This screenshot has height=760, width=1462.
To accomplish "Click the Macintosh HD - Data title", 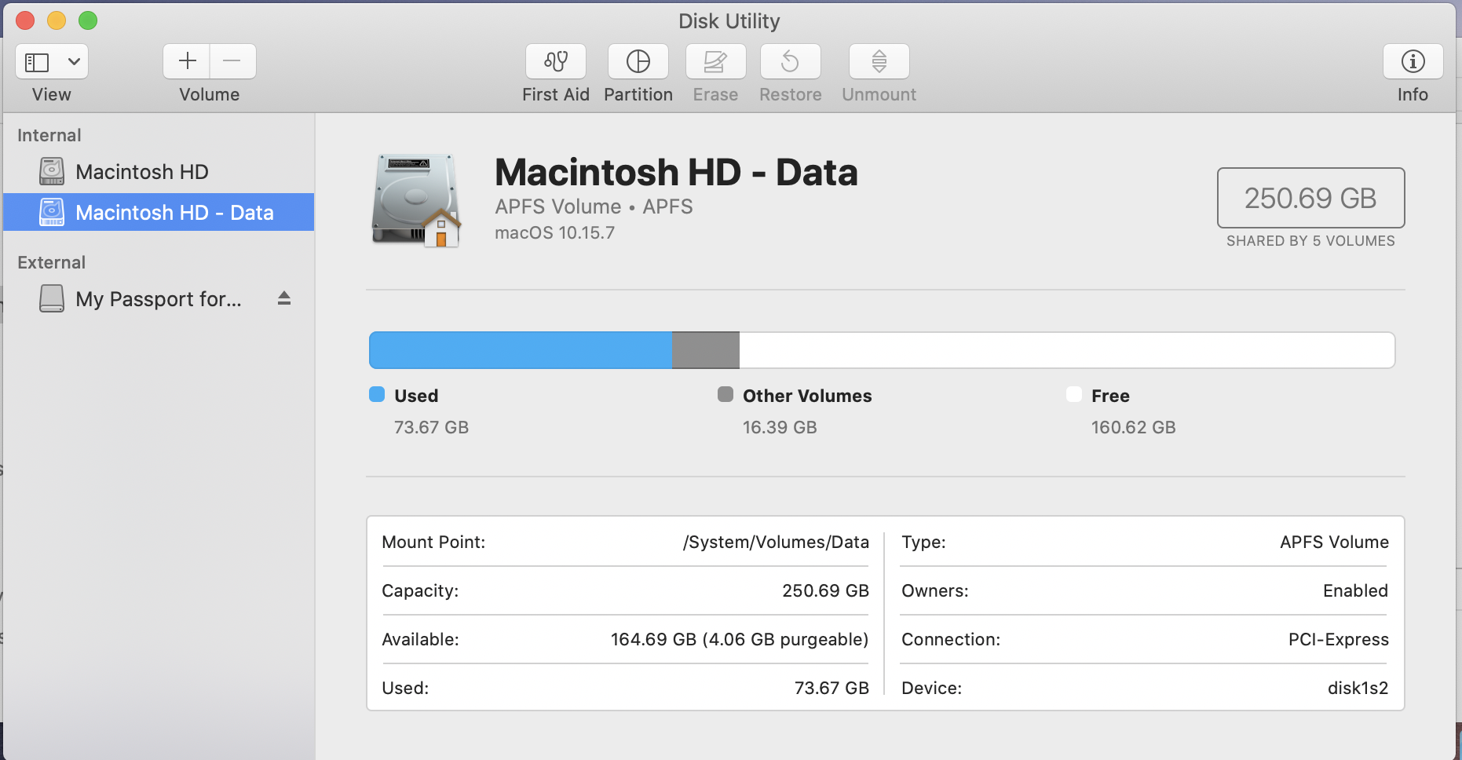I will point(676,172).
